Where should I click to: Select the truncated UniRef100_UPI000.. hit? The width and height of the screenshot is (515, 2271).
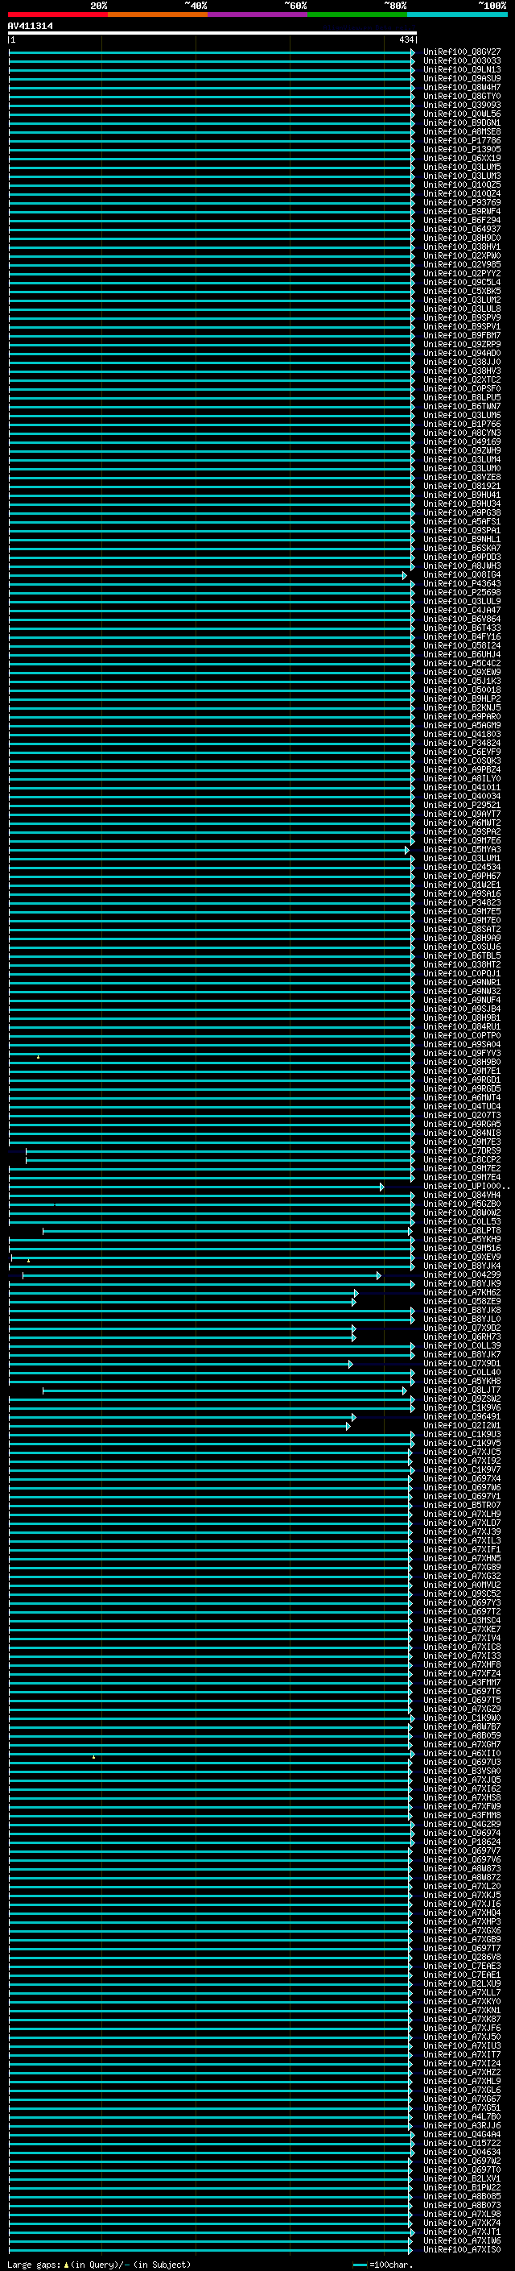[x=466, y=1187]
